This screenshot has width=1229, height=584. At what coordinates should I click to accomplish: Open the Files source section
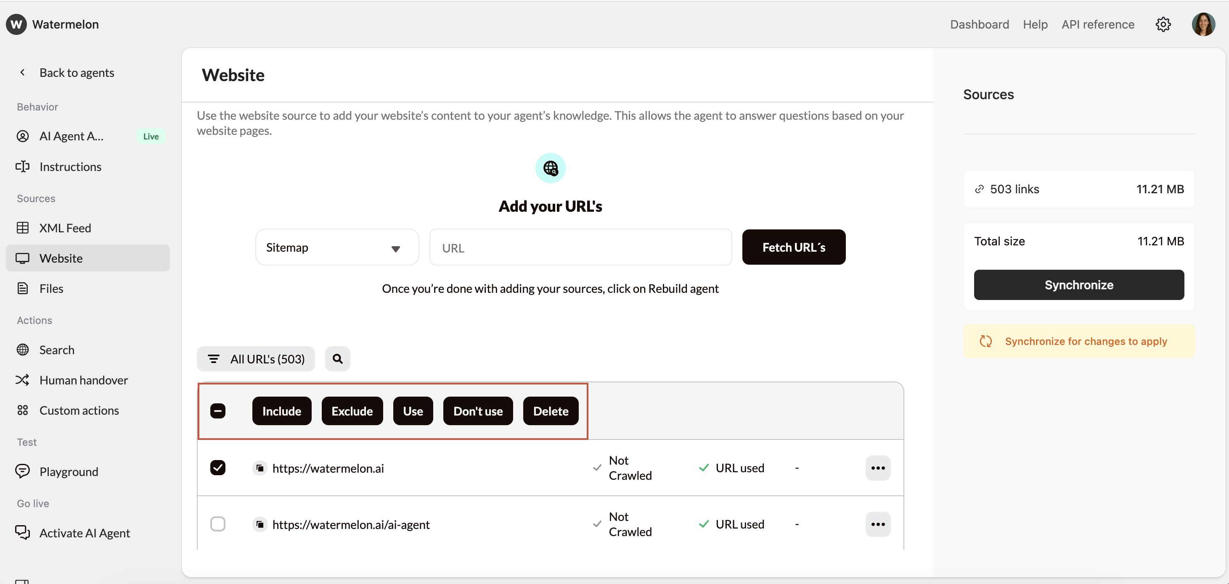[x=51, y=288]
